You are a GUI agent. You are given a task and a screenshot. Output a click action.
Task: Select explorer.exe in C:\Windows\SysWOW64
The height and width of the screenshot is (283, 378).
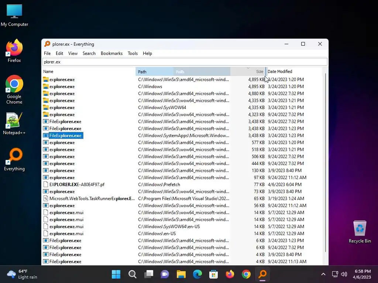(62, 107)
